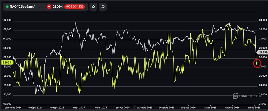This screenshot has height=111, width=268.
Task: Select the 28094 price value
Action: click(58, 7)
